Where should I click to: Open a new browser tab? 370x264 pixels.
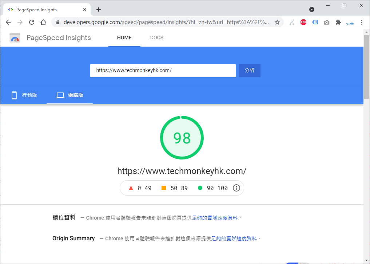99,9
